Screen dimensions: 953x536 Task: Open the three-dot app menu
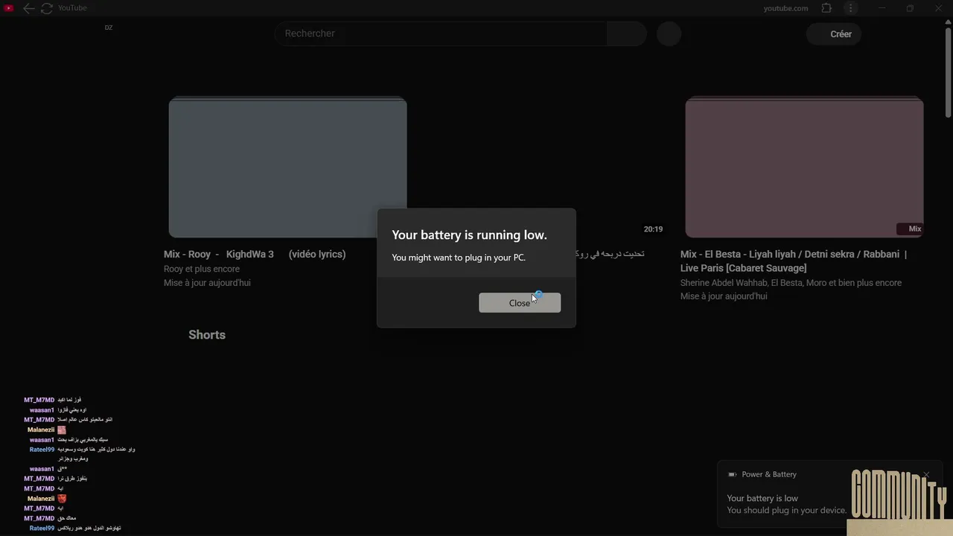click(850, 8)
